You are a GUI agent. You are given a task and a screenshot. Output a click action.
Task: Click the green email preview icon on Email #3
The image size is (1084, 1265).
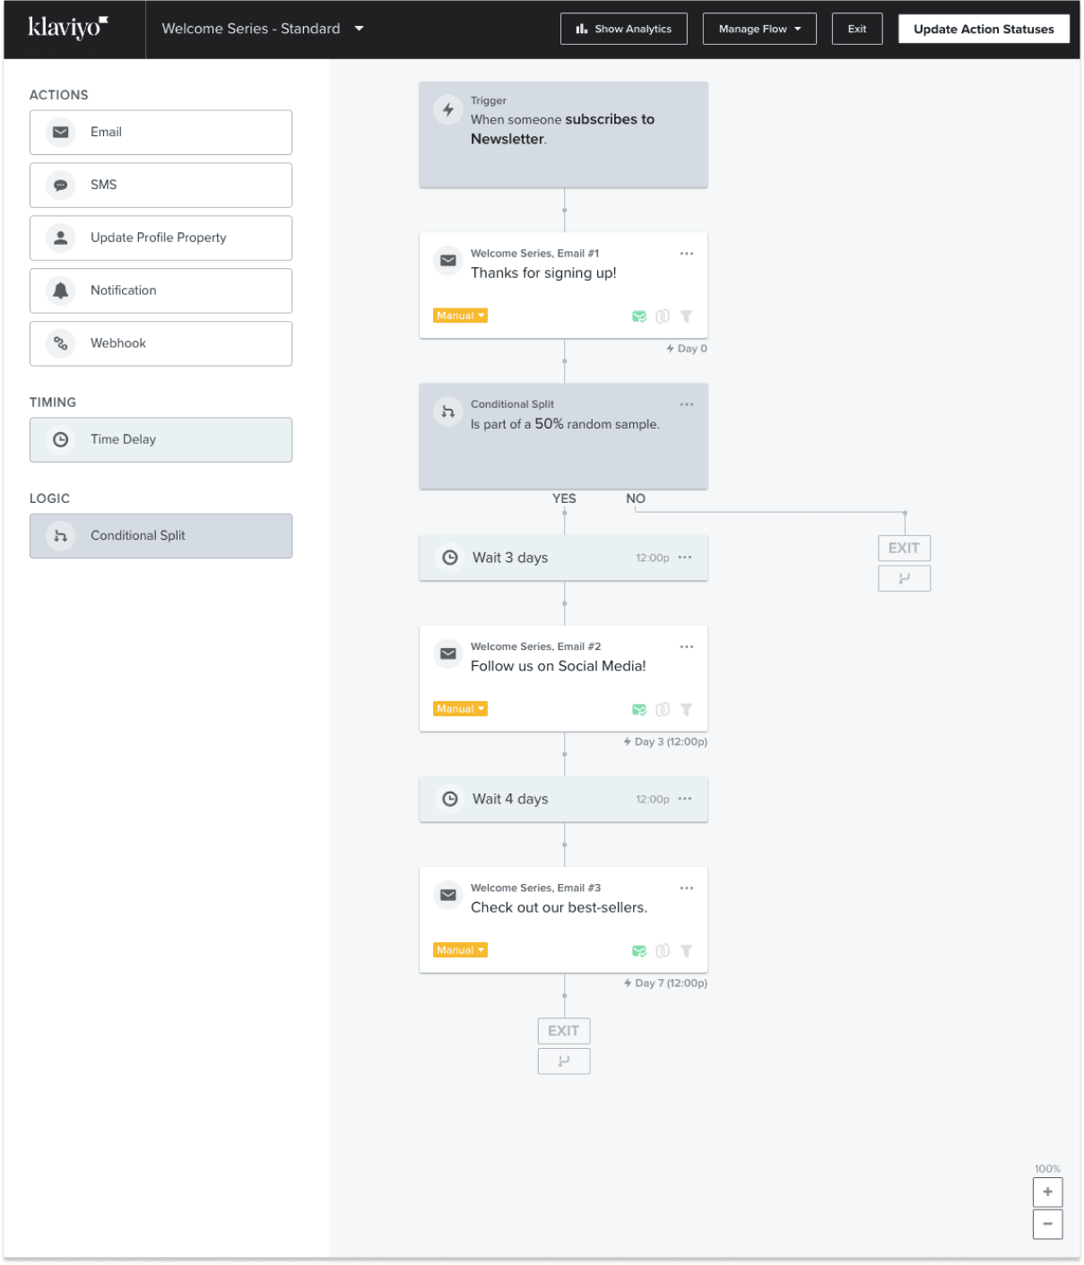pyautogui.click(x=638, y=950)
